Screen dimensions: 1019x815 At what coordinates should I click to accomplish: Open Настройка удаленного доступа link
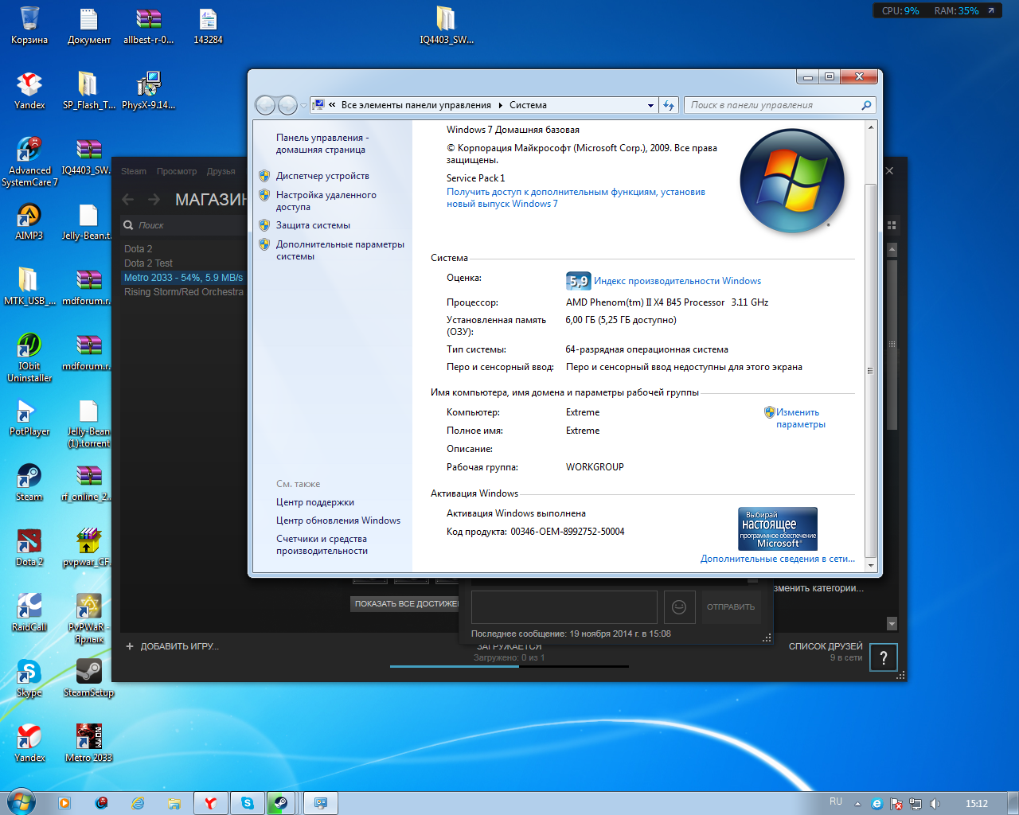pos(326,201)
